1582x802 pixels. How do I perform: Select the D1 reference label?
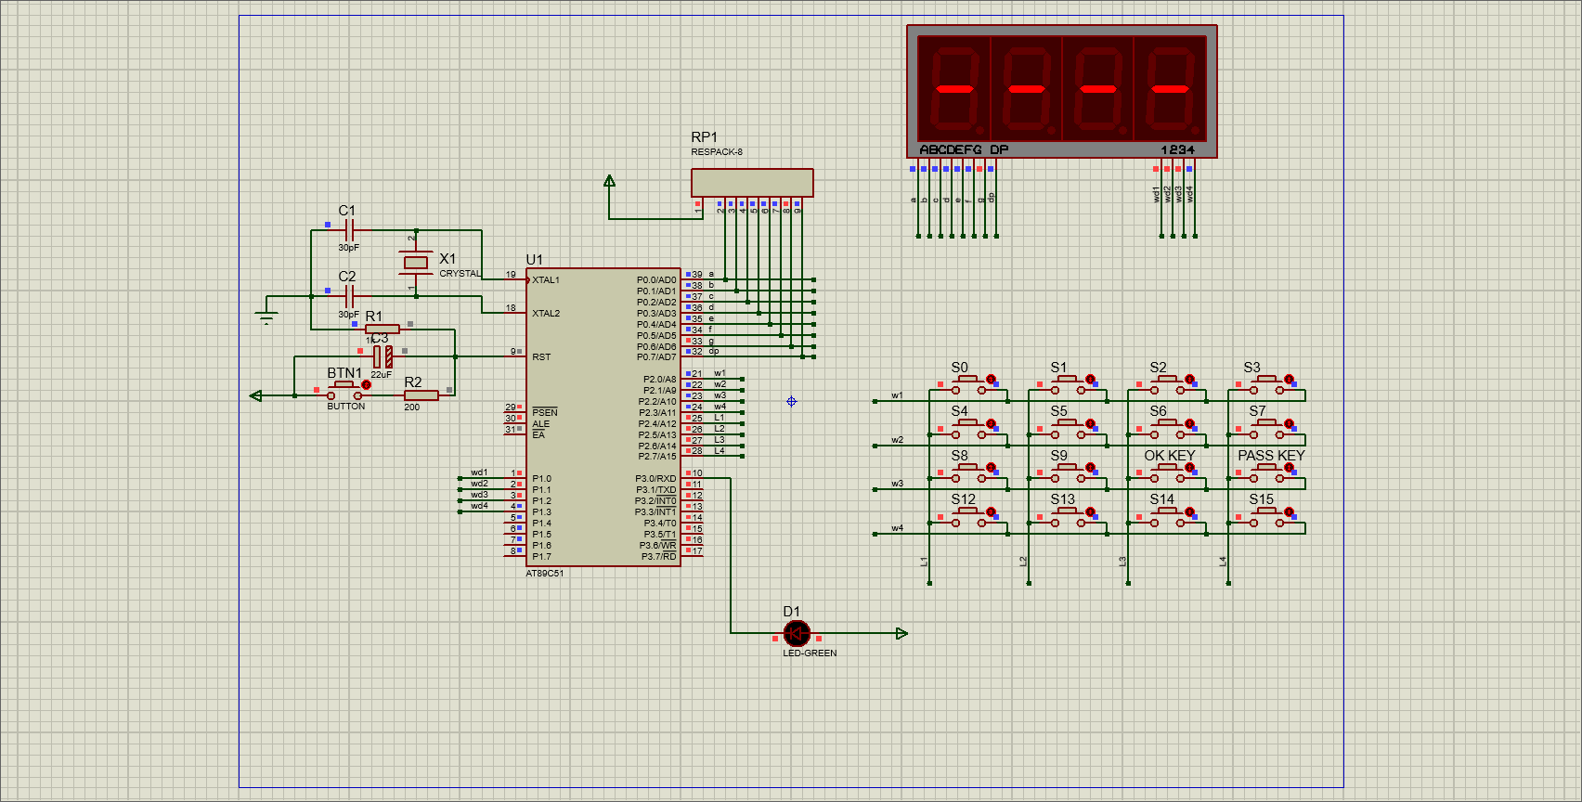[791, 612]
